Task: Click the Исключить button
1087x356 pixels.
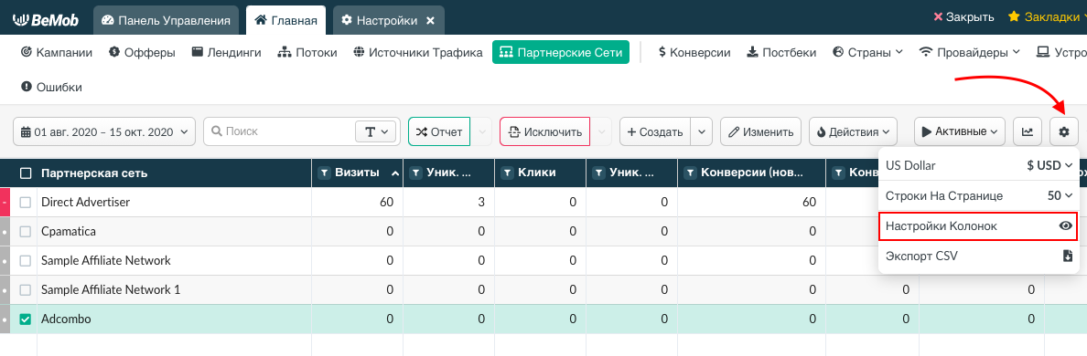Action: [545, 131]
